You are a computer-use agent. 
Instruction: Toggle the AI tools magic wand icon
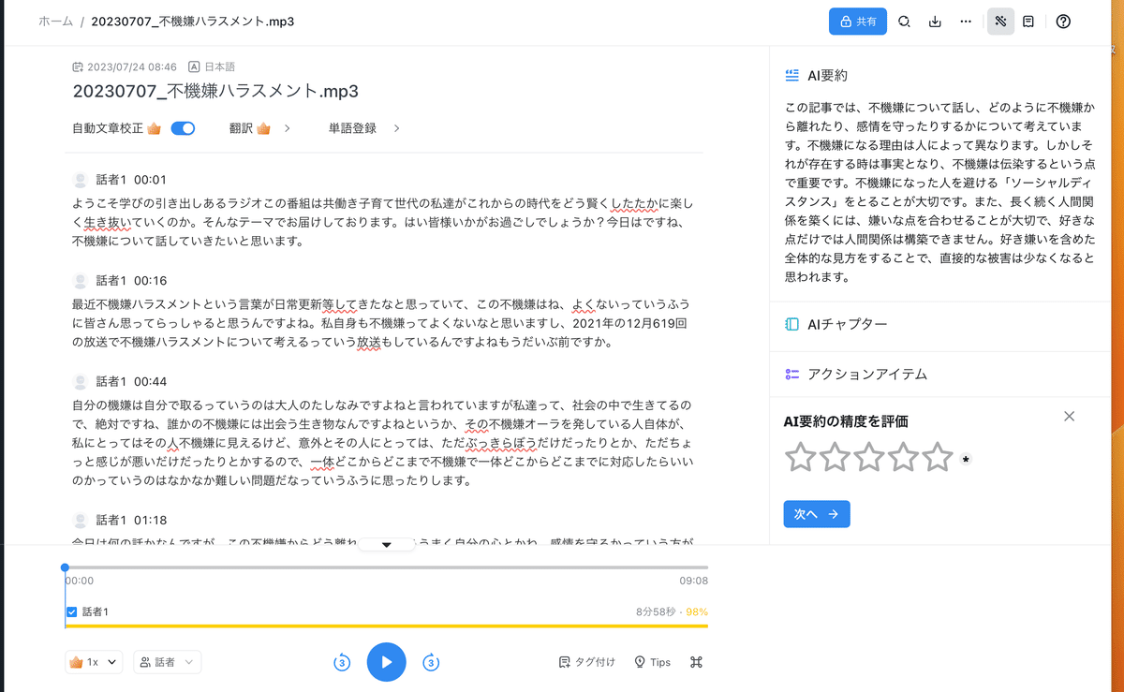[x=1000, y=22]
